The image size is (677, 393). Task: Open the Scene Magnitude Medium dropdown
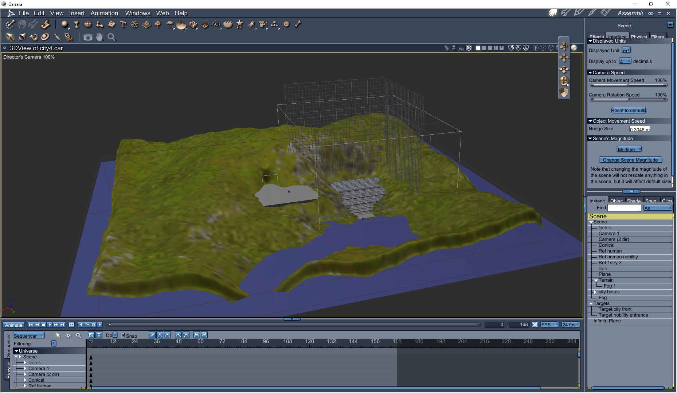click(x=629, y=150)
